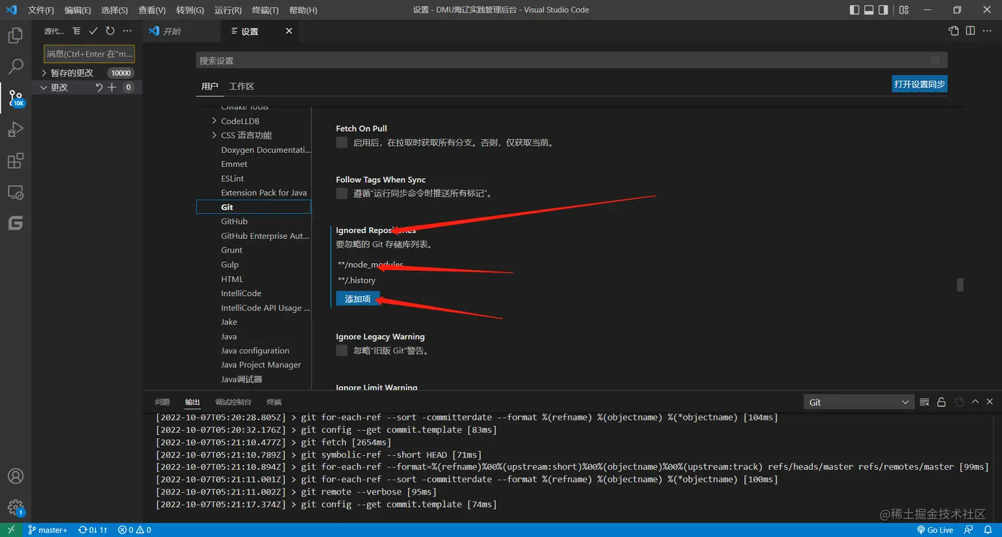Open the Extensions view in activity bar
Image resolution: width=1002 pixels, height=537 pixels.
click(x=15, y=161)
